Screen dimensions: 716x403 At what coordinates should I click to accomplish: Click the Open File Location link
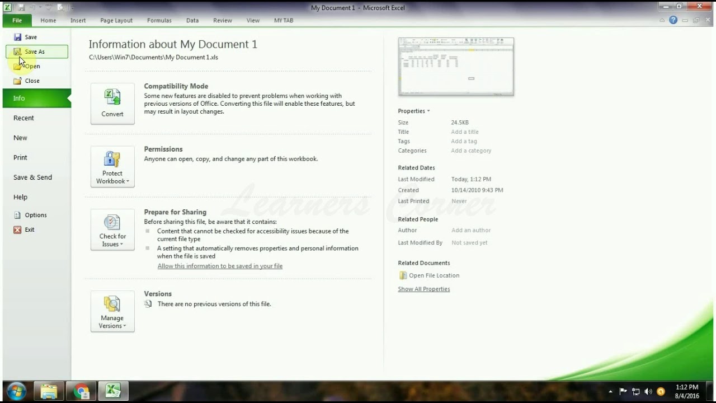tap(434, 275)
